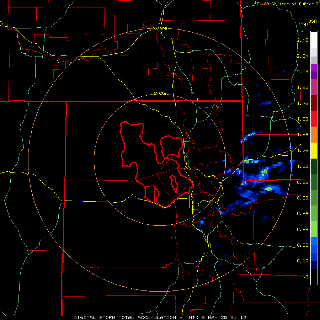Click the navy blue swatch near 0.16
320x320 pixels.
tap(314, 265)
